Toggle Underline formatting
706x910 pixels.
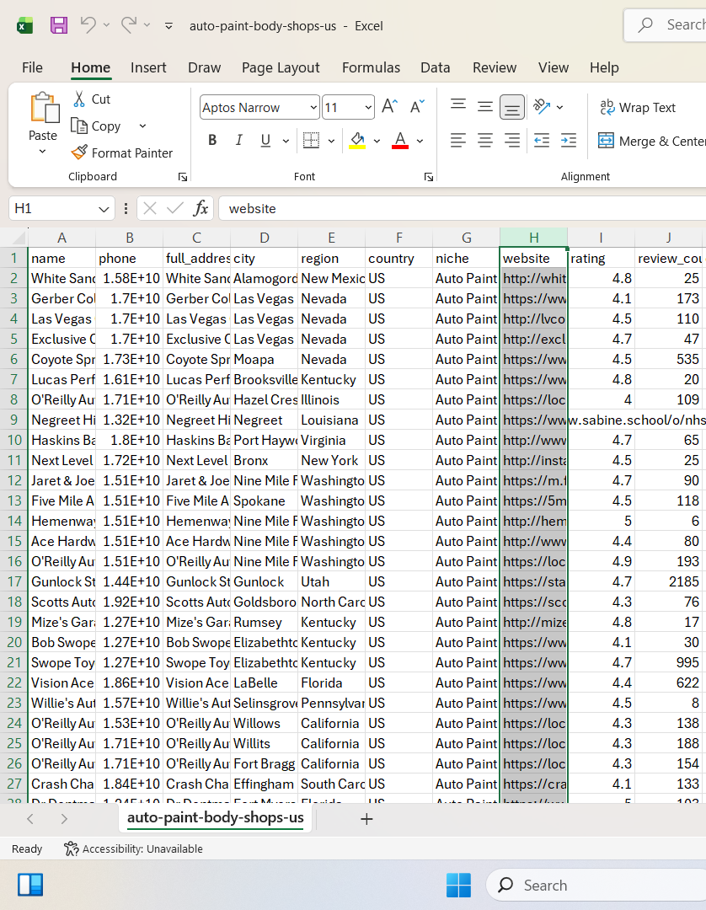[x=265, y=141]
